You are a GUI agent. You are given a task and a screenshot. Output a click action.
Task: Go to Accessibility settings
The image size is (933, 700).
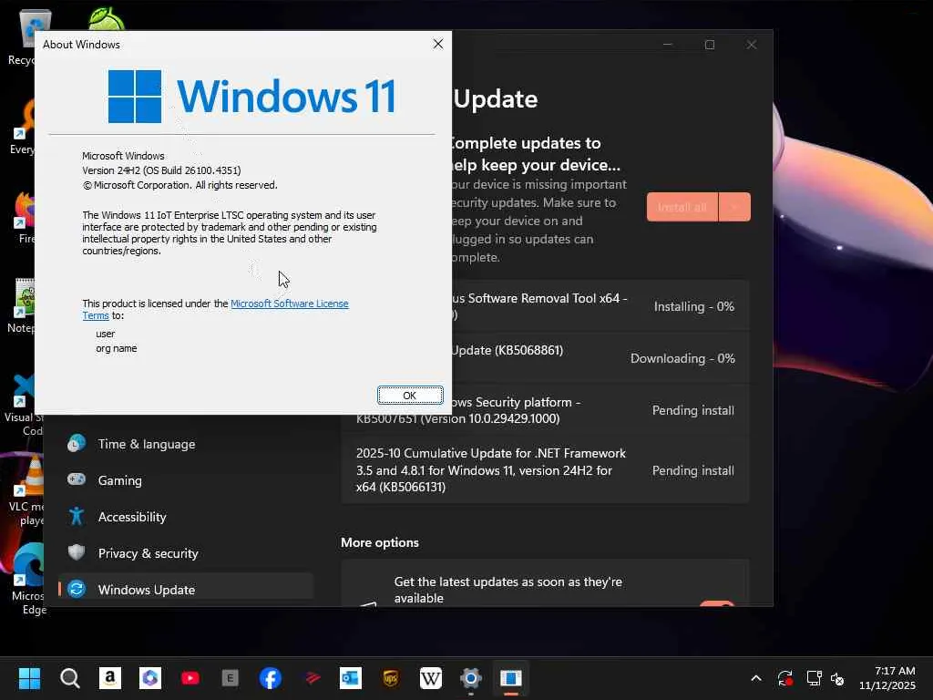pyautogui.click(x=186, y=517)
